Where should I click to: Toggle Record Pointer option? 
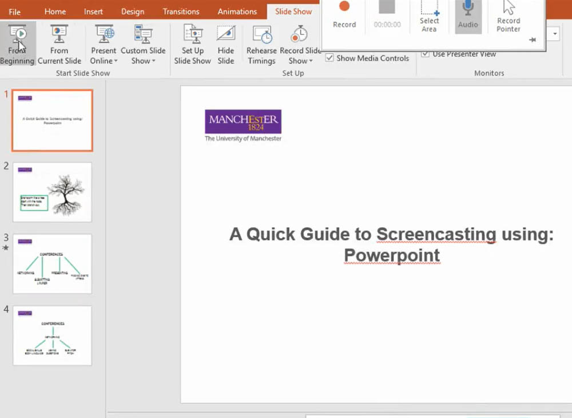509,17
